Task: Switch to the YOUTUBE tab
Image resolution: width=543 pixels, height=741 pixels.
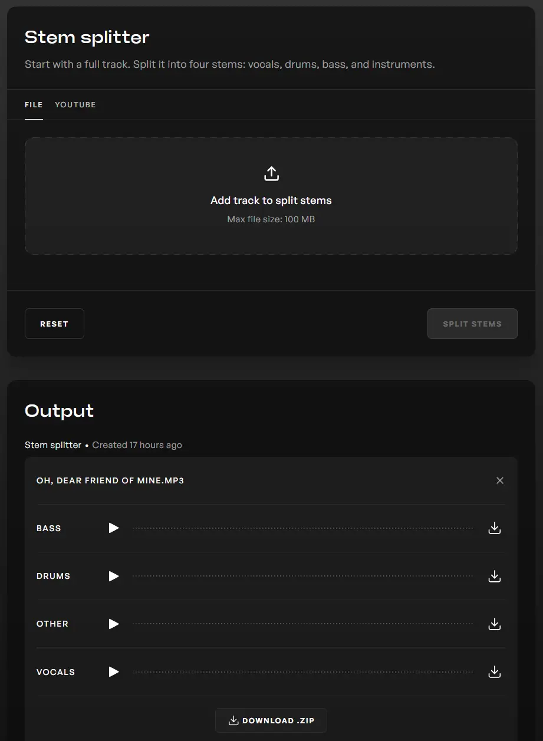Action: (75, 105)
